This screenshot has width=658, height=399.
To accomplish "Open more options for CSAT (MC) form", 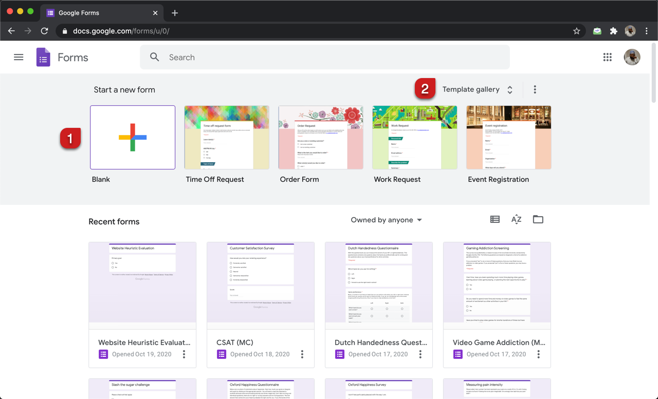I will [302, 354].
